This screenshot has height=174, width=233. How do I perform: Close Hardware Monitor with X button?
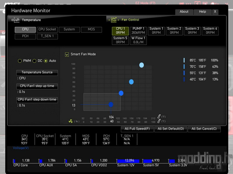point(215,12)
